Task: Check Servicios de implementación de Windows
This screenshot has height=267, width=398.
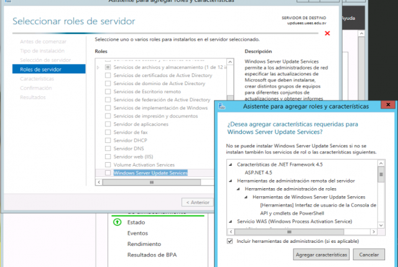Action: 108,107
